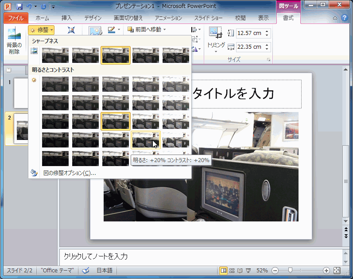353x279 pixels.
Task: Increase picture height with stepper up
Action: (267, 31)
